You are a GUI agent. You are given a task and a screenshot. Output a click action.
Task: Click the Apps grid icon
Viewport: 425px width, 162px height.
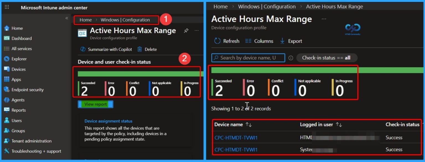[x=7, y=79]
